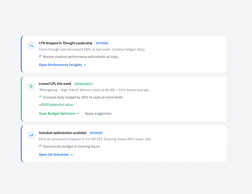Click the '+€820 potential value' text

56,104
